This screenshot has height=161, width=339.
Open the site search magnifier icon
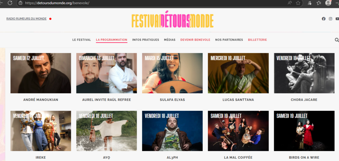tap(337, 40)
